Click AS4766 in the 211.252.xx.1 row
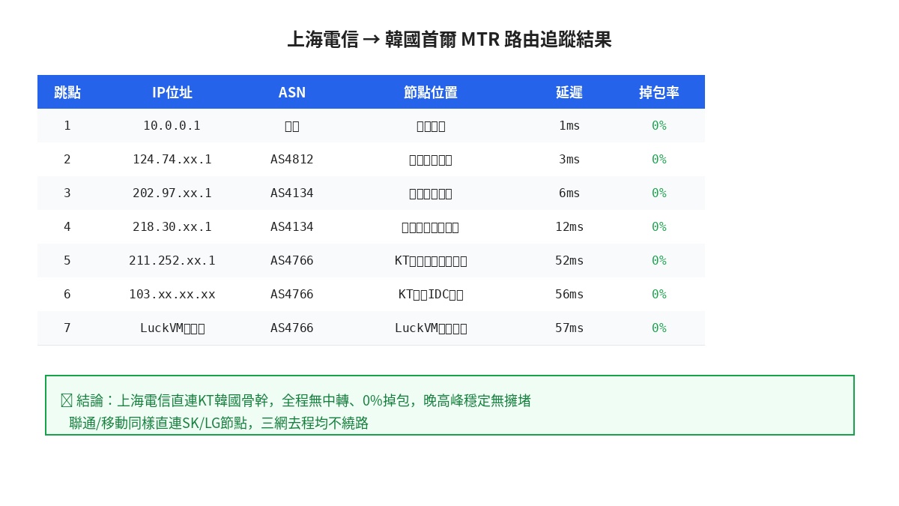 pyautogui.click(x=292, y=261)
